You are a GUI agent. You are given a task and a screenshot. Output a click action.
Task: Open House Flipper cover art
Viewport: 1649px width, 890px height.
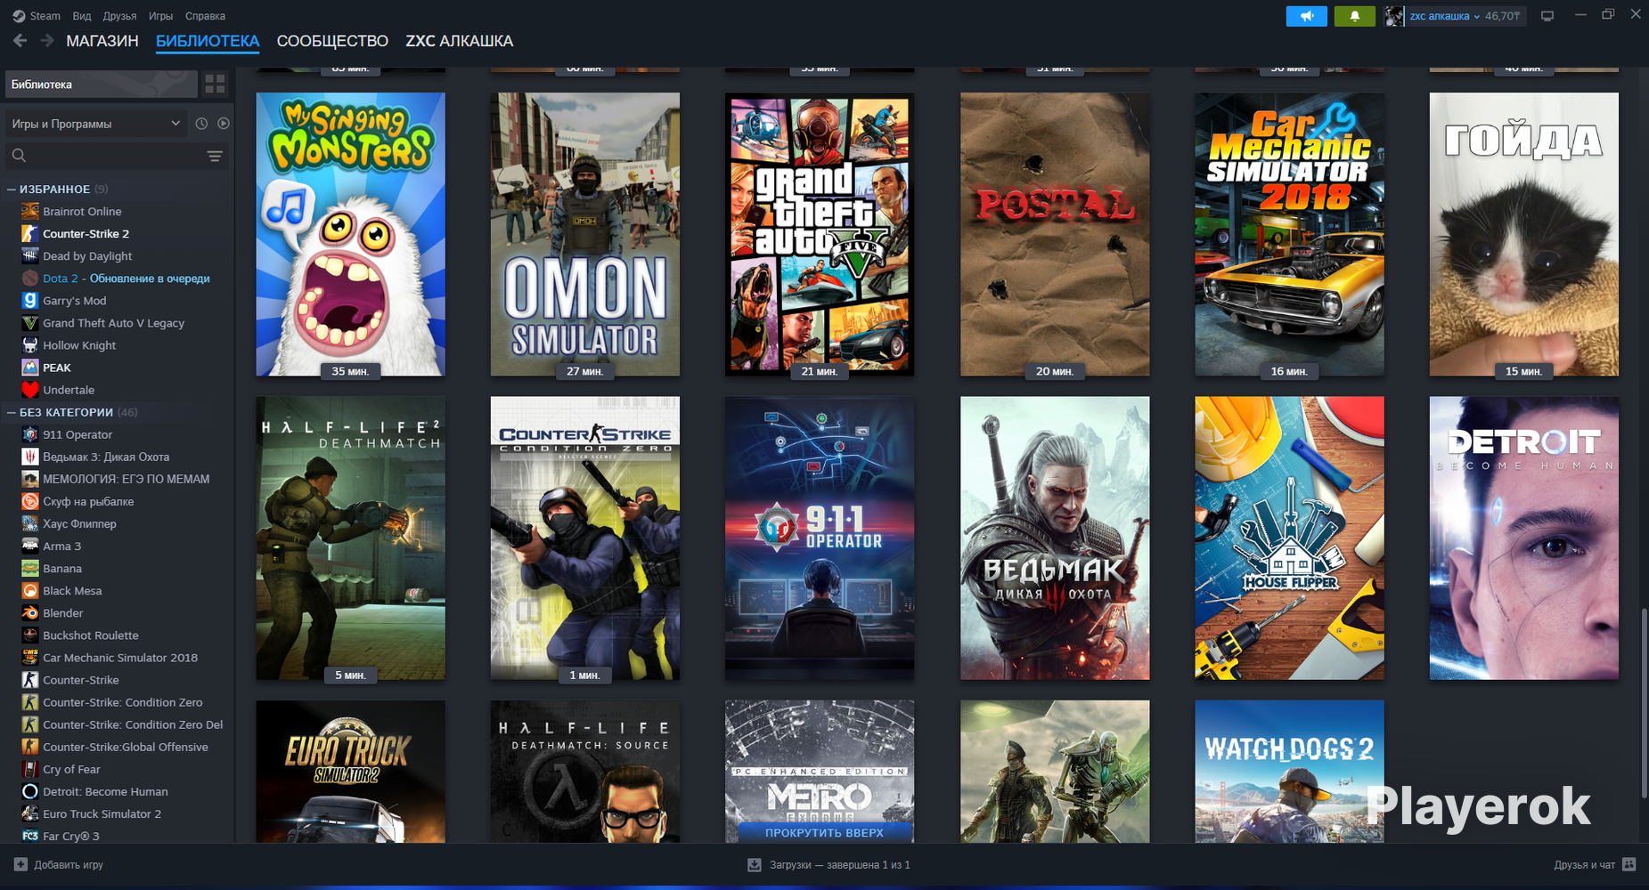click(x=1289, y=538)
